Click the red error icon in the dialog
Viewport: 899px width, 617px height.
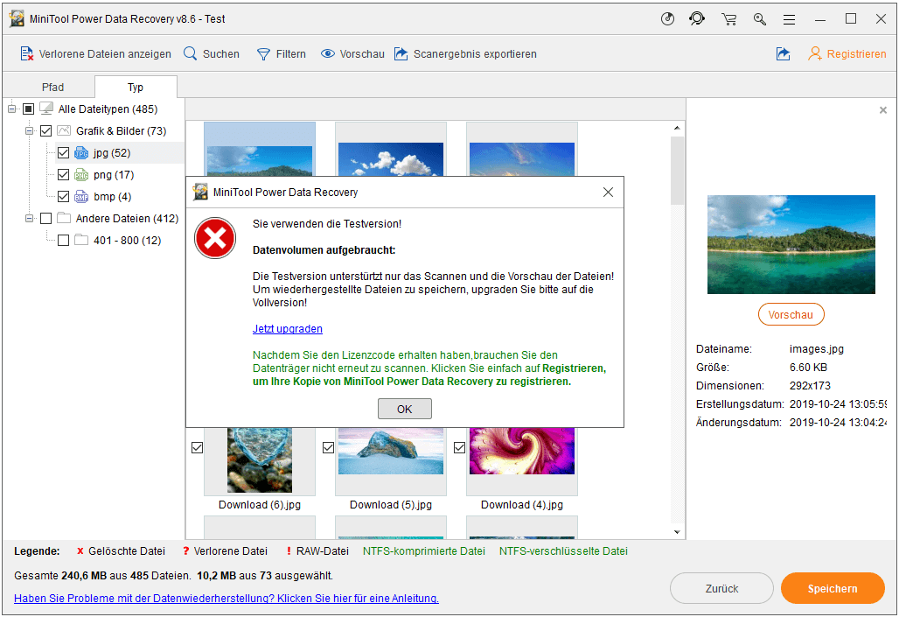pos(215,238)
